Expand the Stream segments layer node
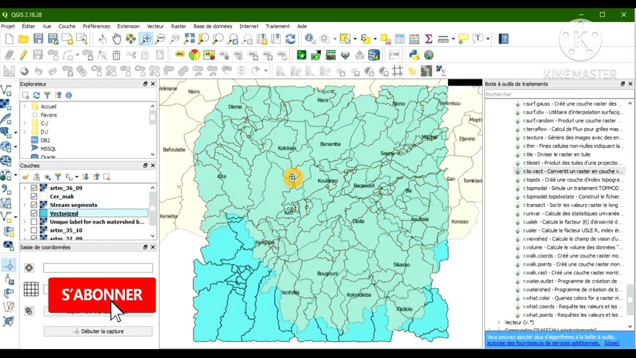This screenshot has width=636, height=358. [25, 205]
